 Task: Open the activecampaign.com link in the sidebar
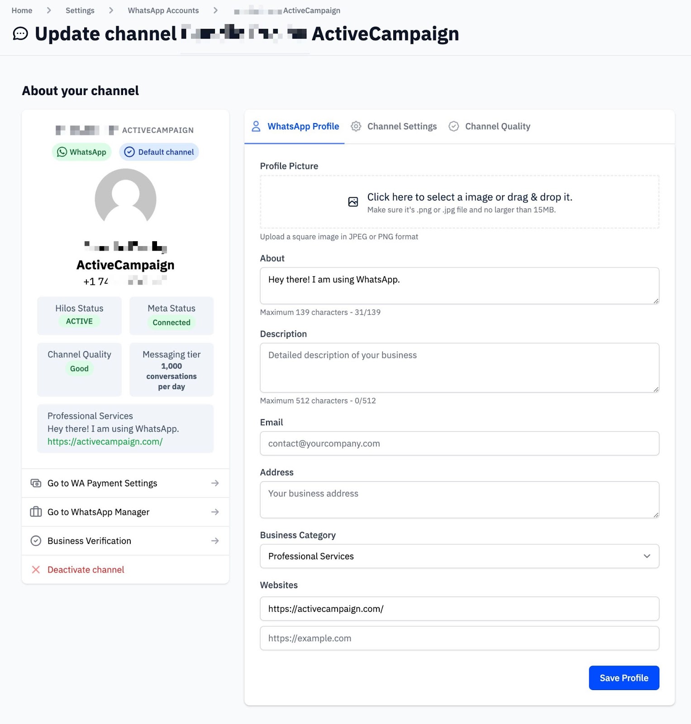pos(105,441)
